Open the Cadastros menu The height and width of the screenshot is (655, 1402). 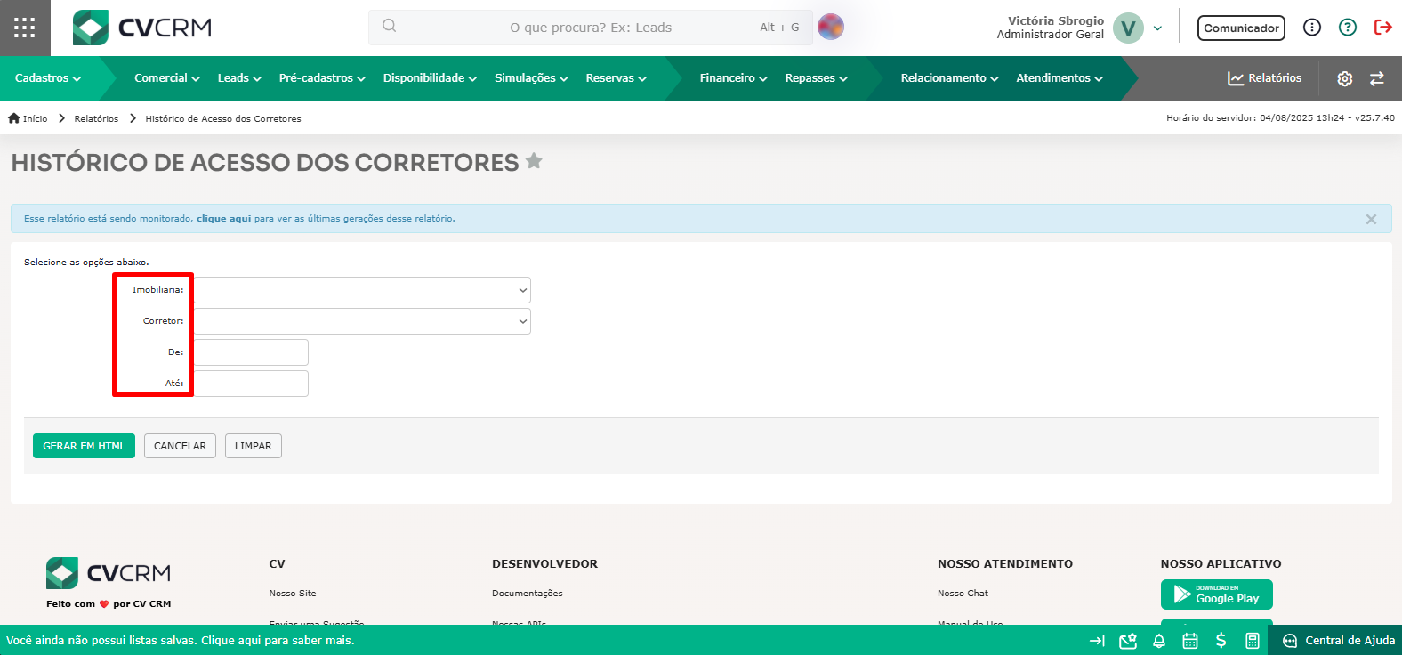48,78
